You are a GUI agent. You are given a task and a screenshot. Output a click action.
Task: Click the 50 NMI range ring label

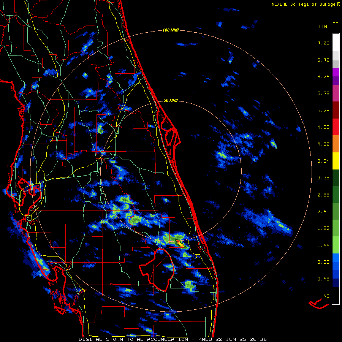pos(171,100)
